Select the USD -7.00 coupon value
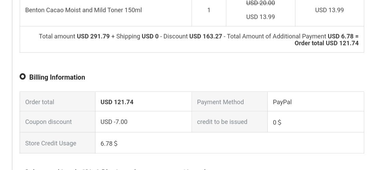This screenshot has height=170, width=369. pos(114,122)
